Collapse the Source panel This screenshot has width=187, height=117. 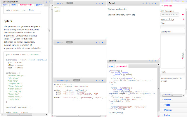click(x=149, y=61)
